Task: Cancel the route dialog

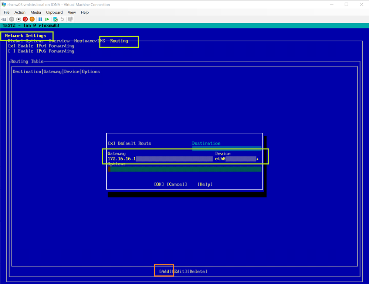Action: click(177, 184)
